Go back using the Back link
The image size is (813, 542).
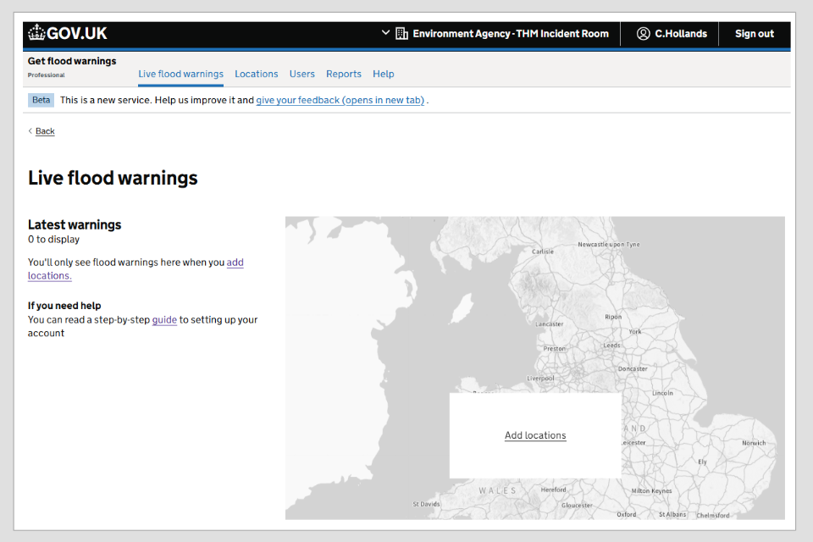click(x=45, y=131)
